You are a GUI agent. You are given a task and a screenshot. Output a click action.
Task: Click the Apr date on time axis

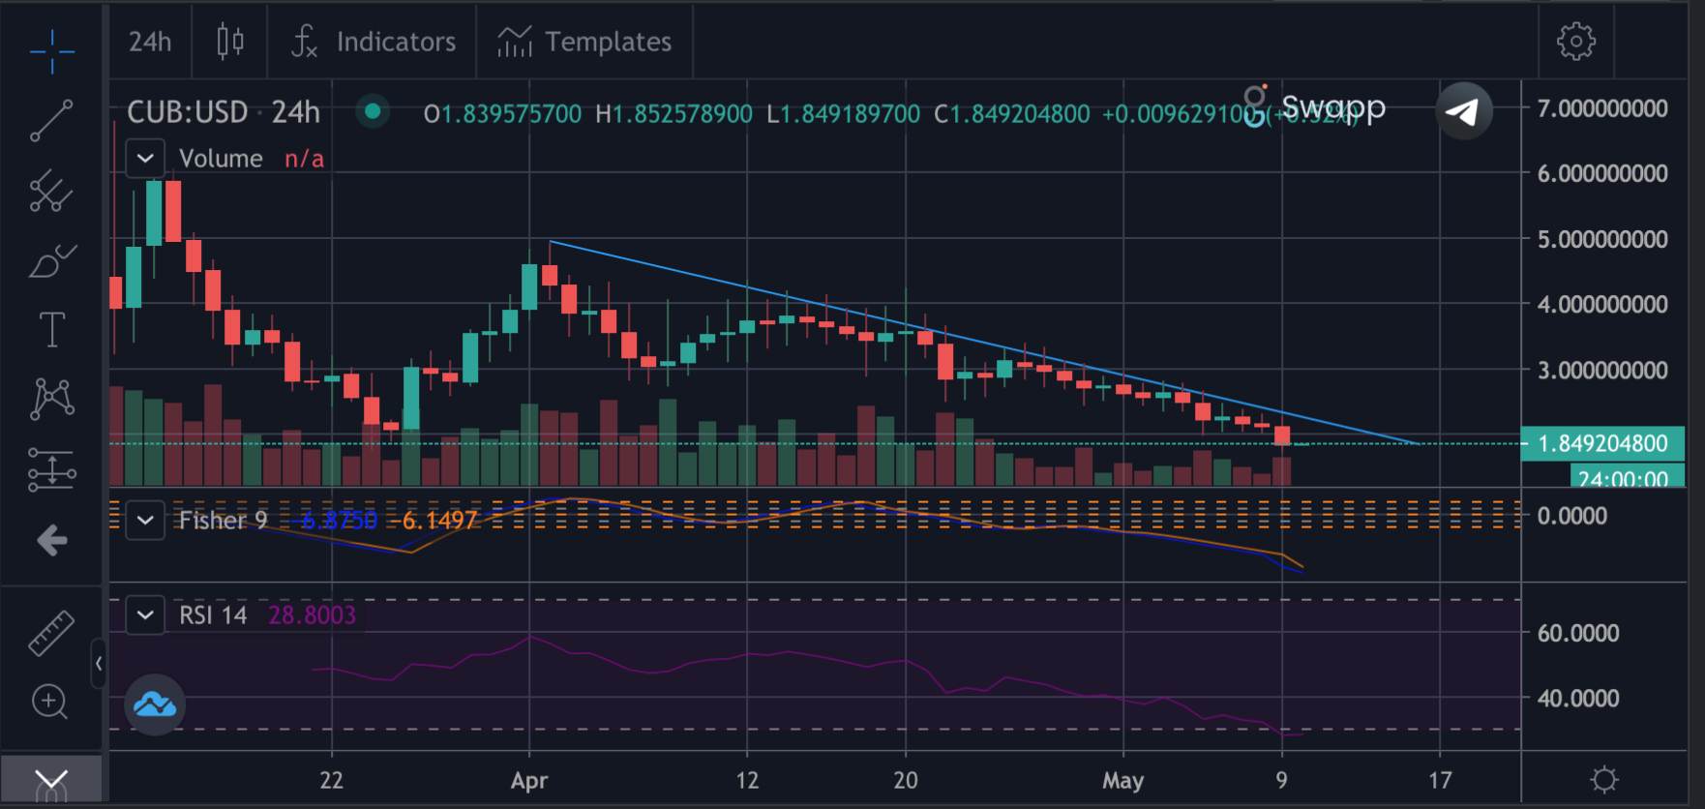[529, 780]
